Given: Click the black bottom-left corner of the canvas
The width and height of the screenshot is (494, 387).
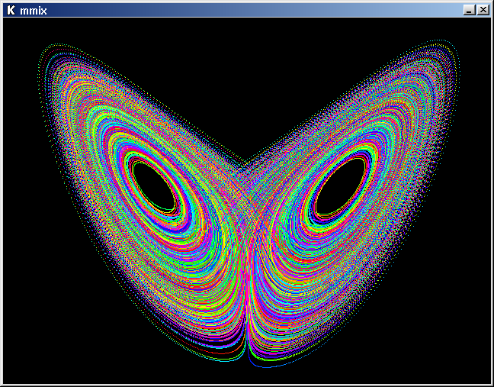Looking at the screenshot, I should pos(23,366).
